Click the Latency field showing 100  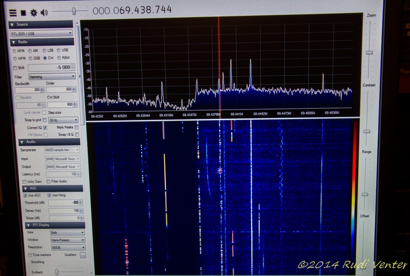(61, 174)
